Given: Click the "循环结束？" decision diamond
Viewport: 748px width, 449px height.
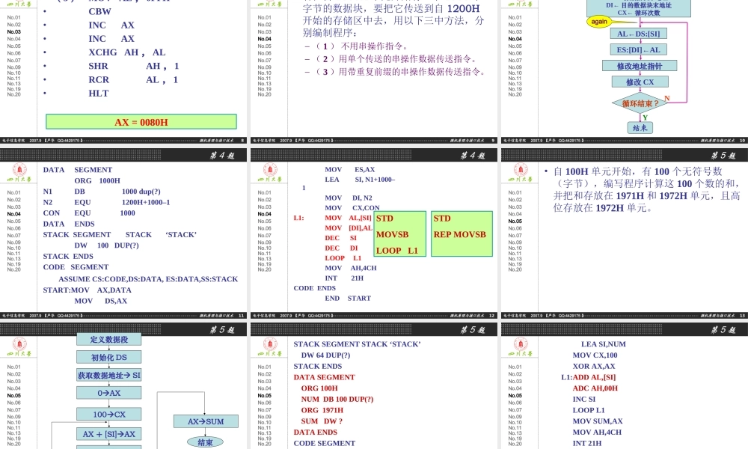Looking at the screenshot, I should point(640,103).
